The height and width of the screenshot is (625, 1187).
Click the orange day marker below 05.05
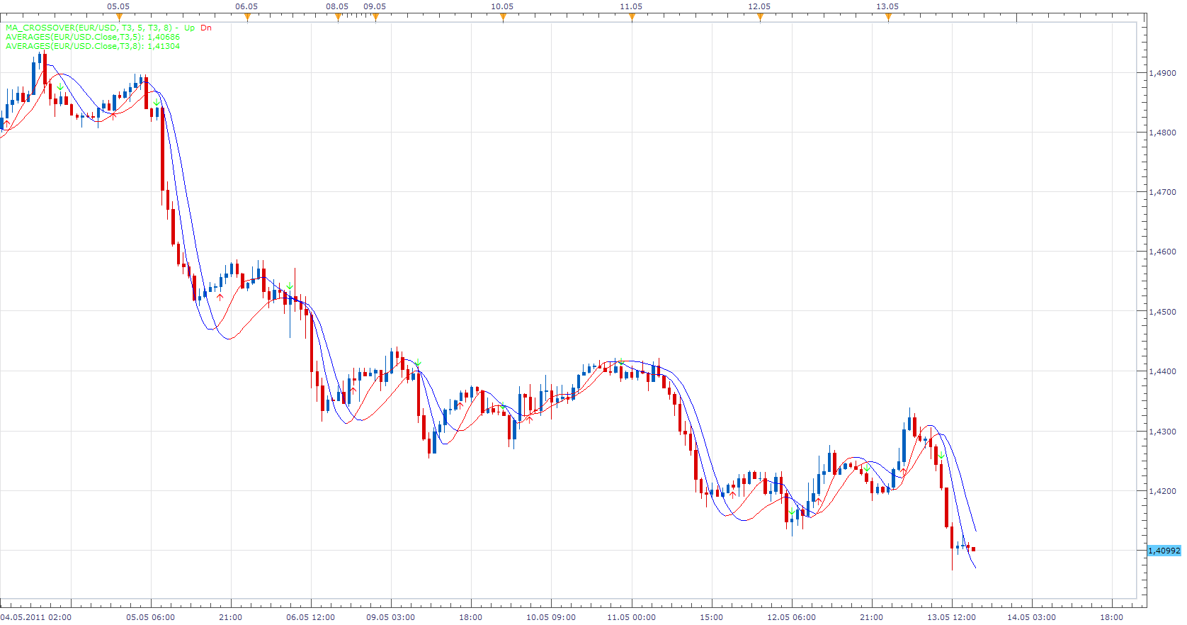119,18
